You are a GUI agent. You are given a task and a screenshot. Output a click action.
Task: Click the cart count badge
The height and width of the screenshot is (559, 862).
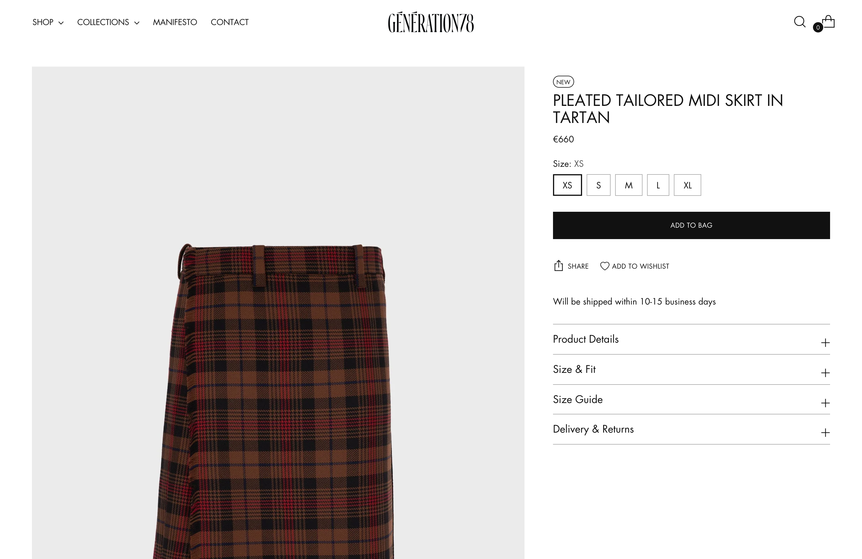click(818, 28)
